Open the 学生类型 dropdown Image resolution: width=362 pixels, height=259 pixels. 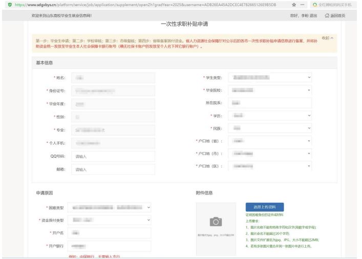pos(270,77)
